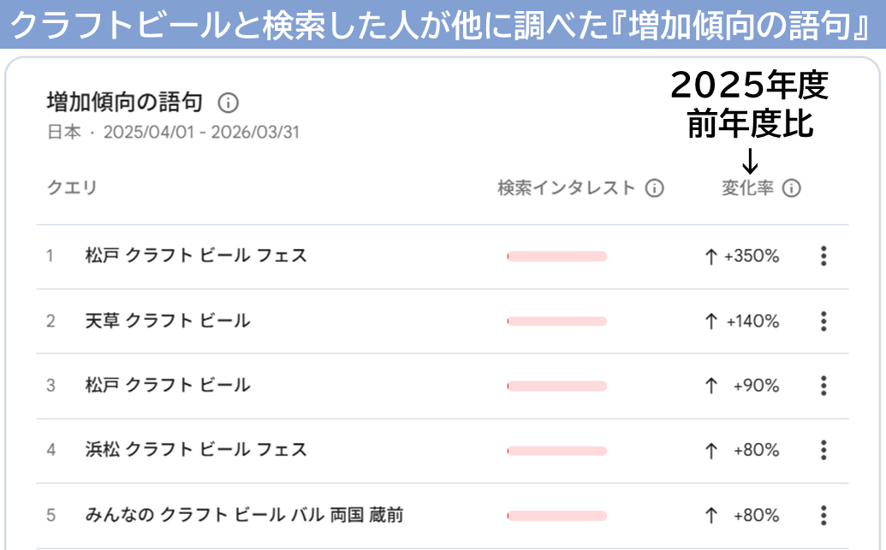Click info icon beside 増加傾向の語句 title
Screen dimensions: 886x550
228,103
